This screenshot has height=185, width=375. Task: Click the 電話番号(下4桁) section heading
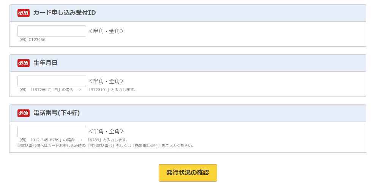(x=57, y=113)
